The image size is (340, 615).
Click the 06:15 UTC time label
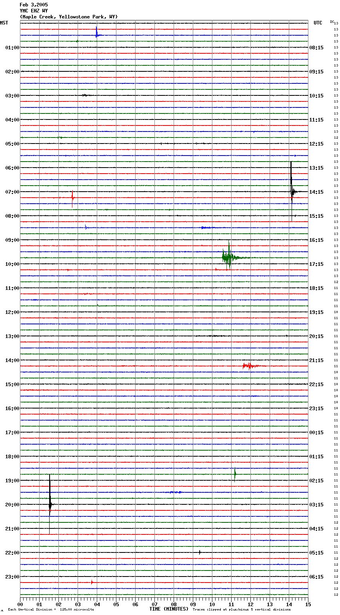point(316,577)
